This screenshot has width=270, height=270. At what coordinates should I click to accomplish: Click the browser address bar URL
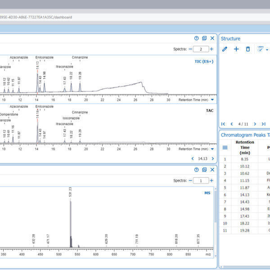click(36, 17)
